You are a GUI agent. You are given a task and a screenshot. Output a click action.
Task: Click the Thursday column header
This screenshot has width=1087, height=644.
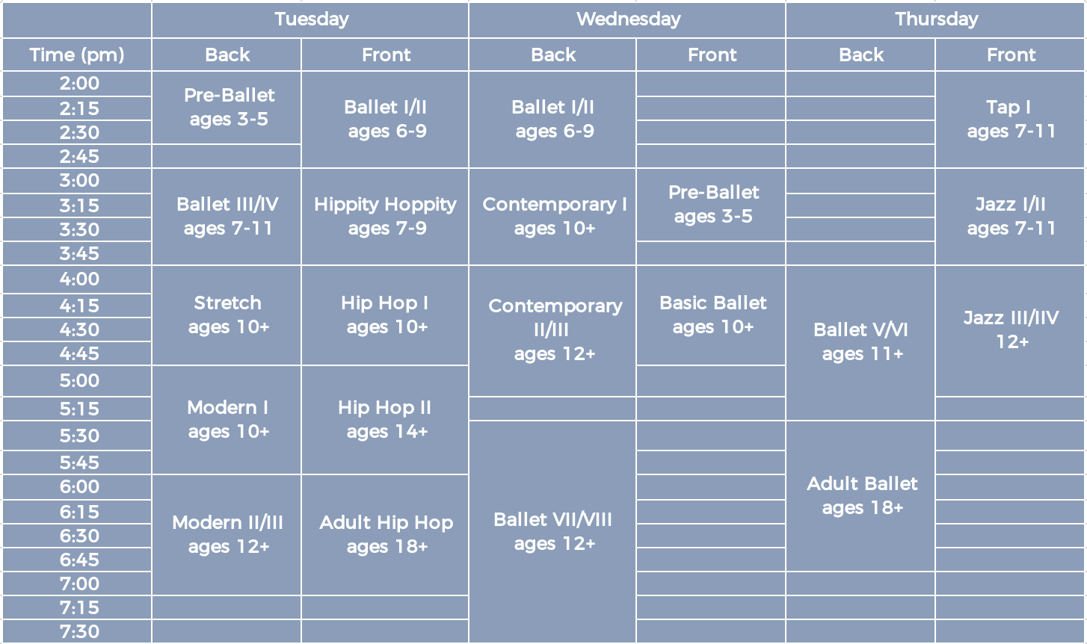click(935, 19)
